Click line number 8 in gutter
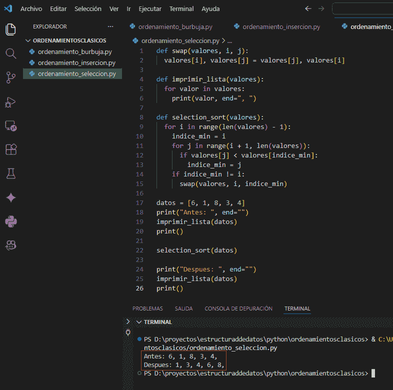This screenshot has width=393, height=390. [141, 117]
